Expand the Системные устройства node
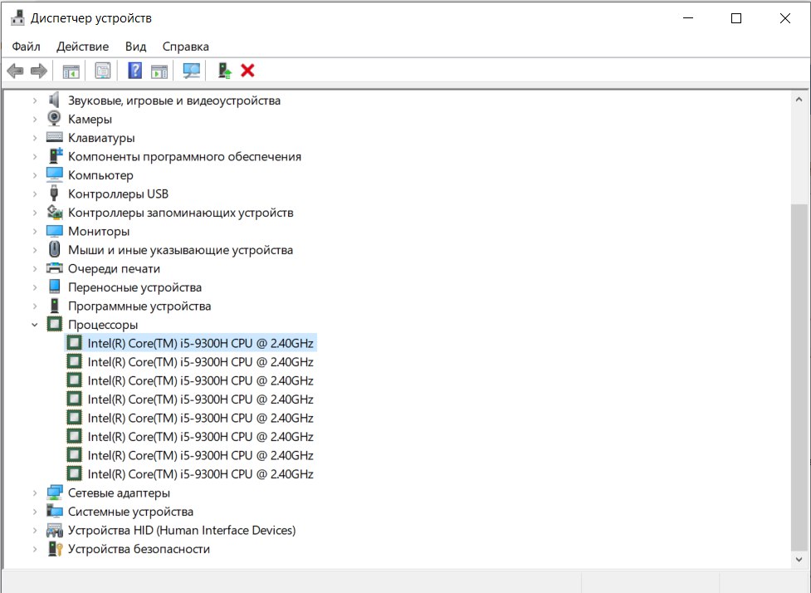 point(35,512)
